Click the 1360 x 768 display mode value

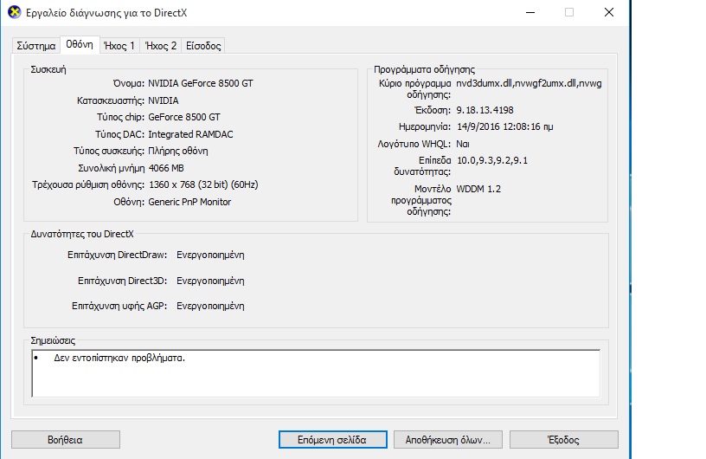(x=203, y=184)
